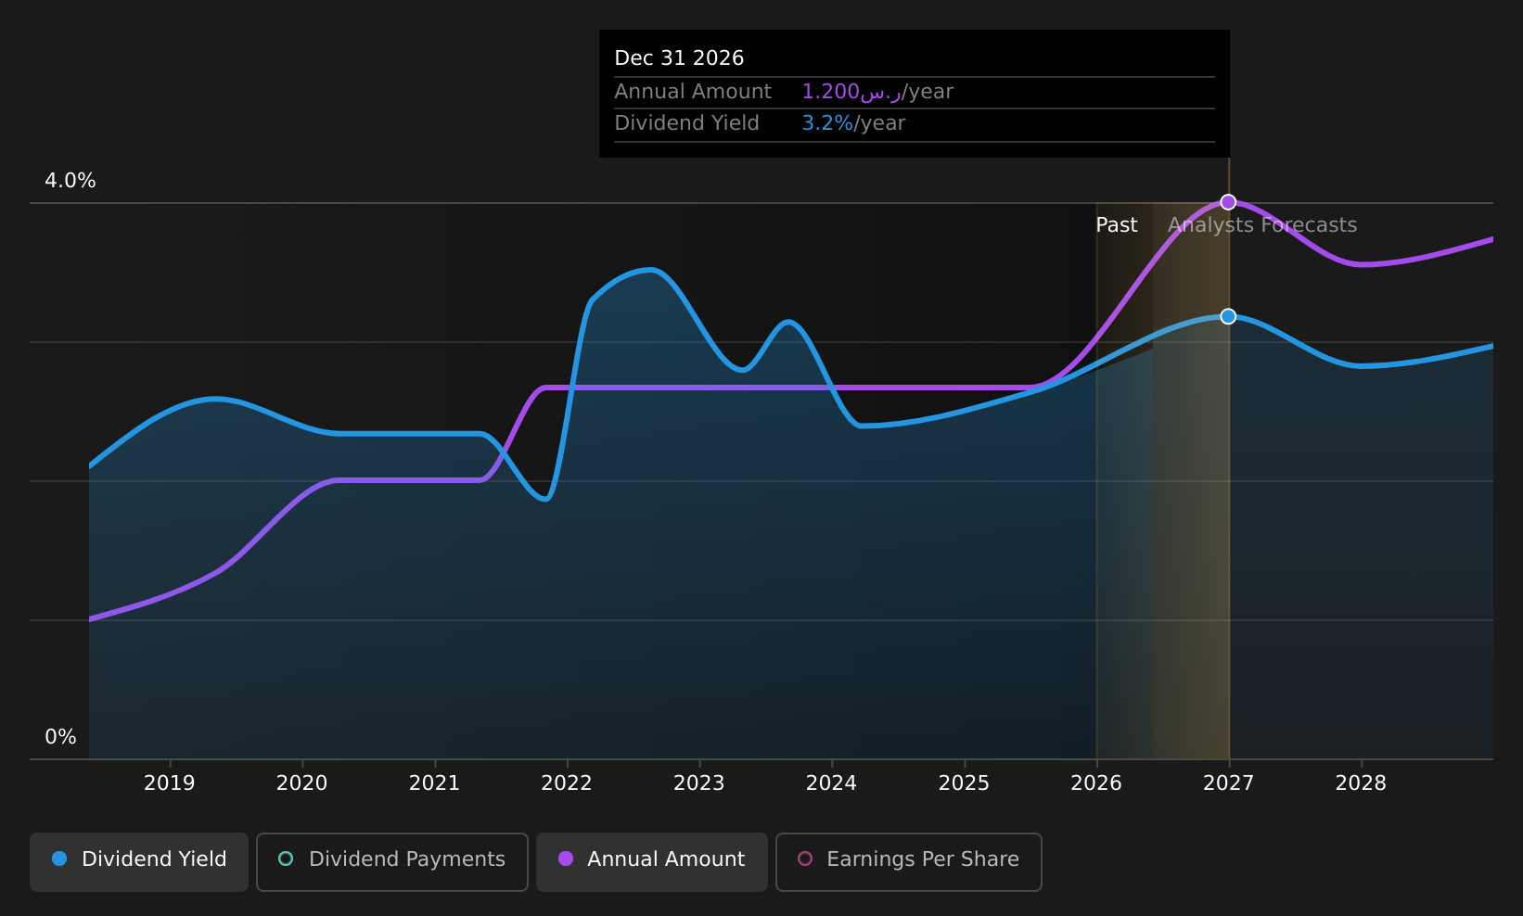The image size is (1523, 916).
Task: Click the 'Dec 31 2026' tooltip date
Action: pos(679,58)
